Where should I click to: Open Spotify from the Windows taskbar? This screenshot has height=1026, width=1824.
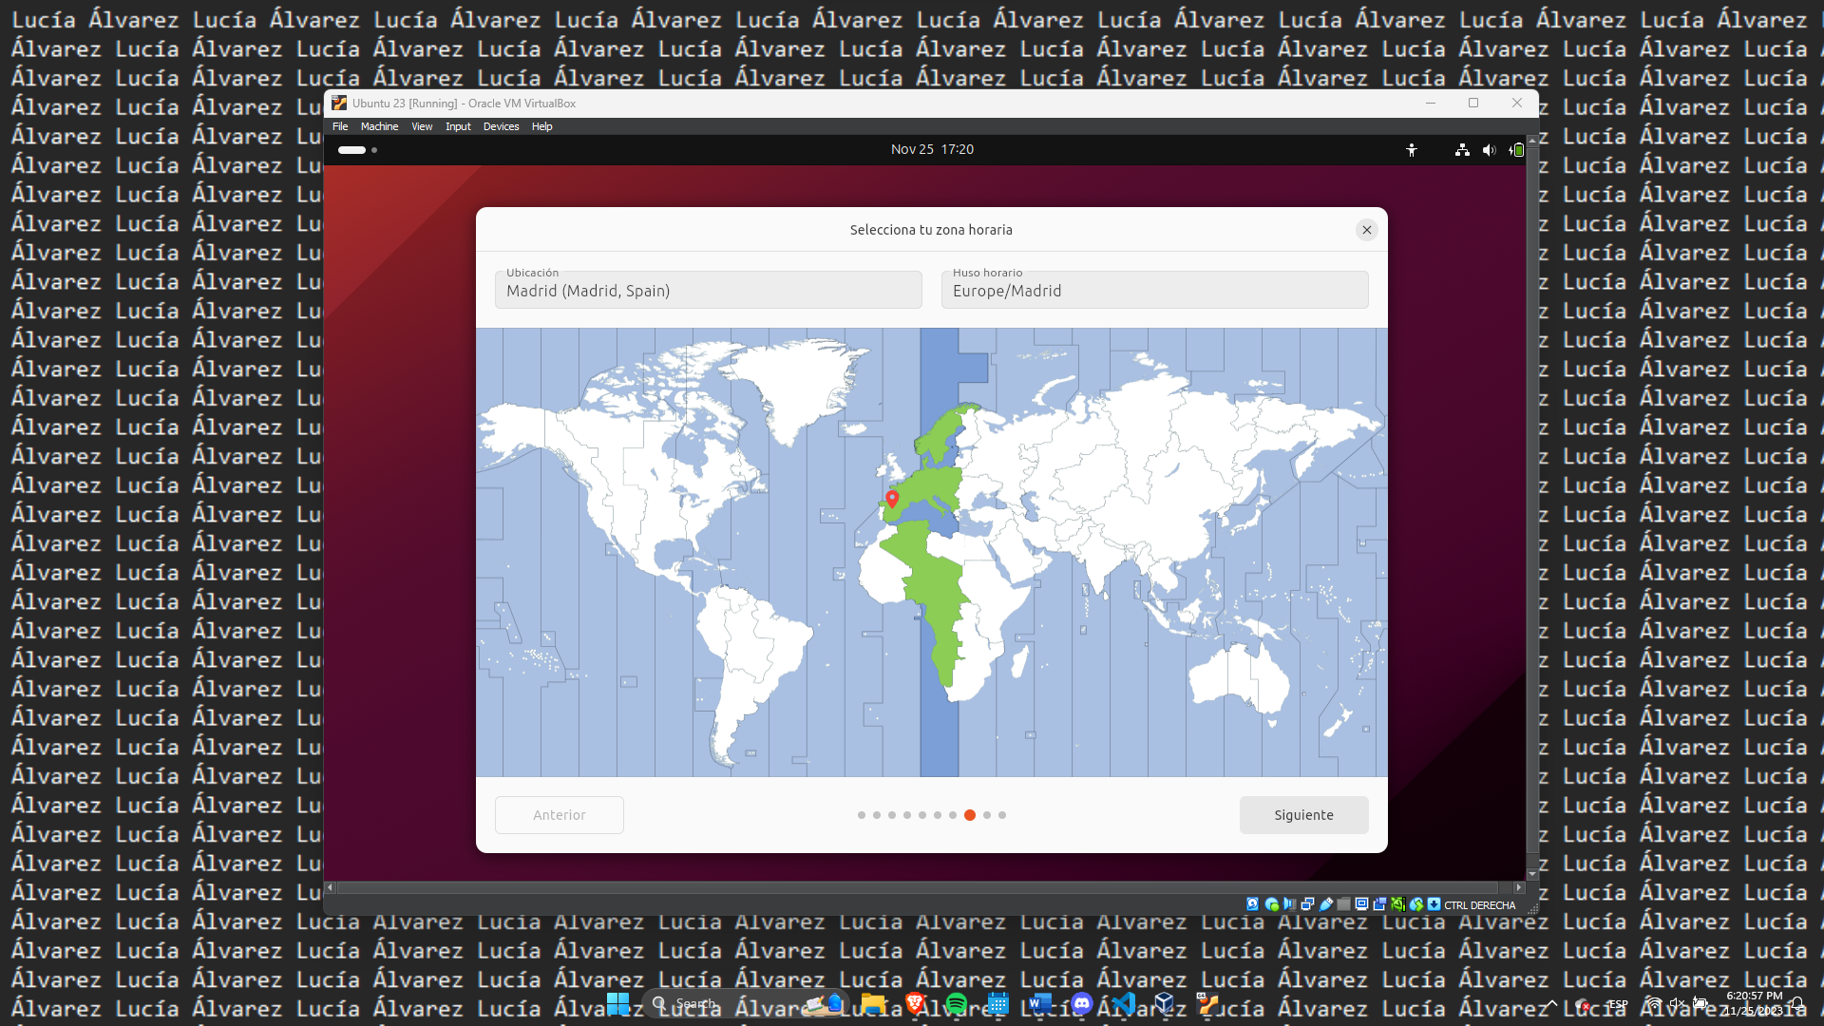point(957,1003)
